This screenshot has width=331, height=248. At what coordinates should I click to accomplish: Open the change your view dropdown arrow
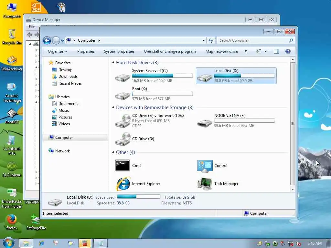(266, 51)
